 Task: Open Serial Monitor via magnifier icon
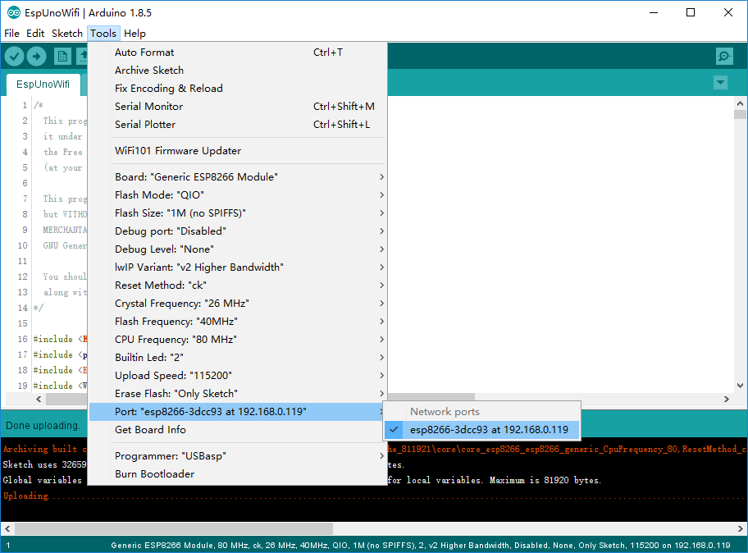[724, 56]
